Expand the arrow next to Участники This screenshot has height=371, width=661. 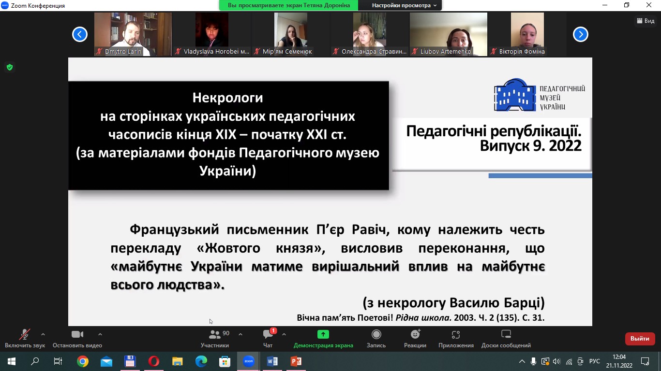point(240,334)
